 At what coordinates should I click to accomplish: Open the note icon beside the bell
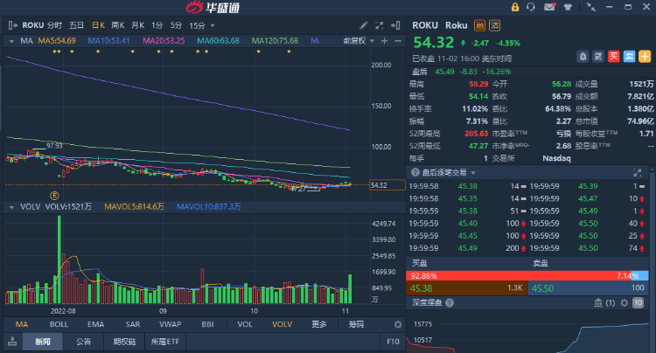(x=598, y=57)
